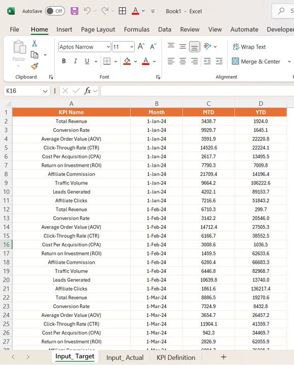Decrease the cell indent

pos(207,61)
